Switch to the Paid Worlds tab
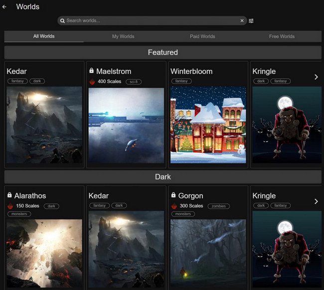The image size is (324, 290). pyautogui.click(x=202, y=36)
